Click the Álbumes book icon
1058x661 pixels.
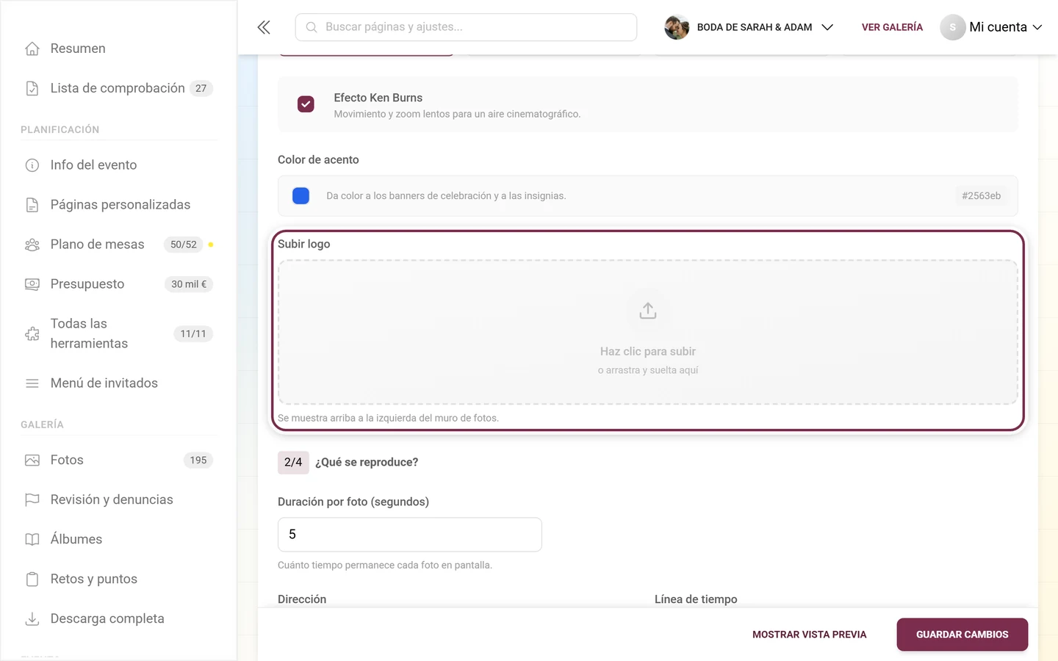(x=32, y=540)
